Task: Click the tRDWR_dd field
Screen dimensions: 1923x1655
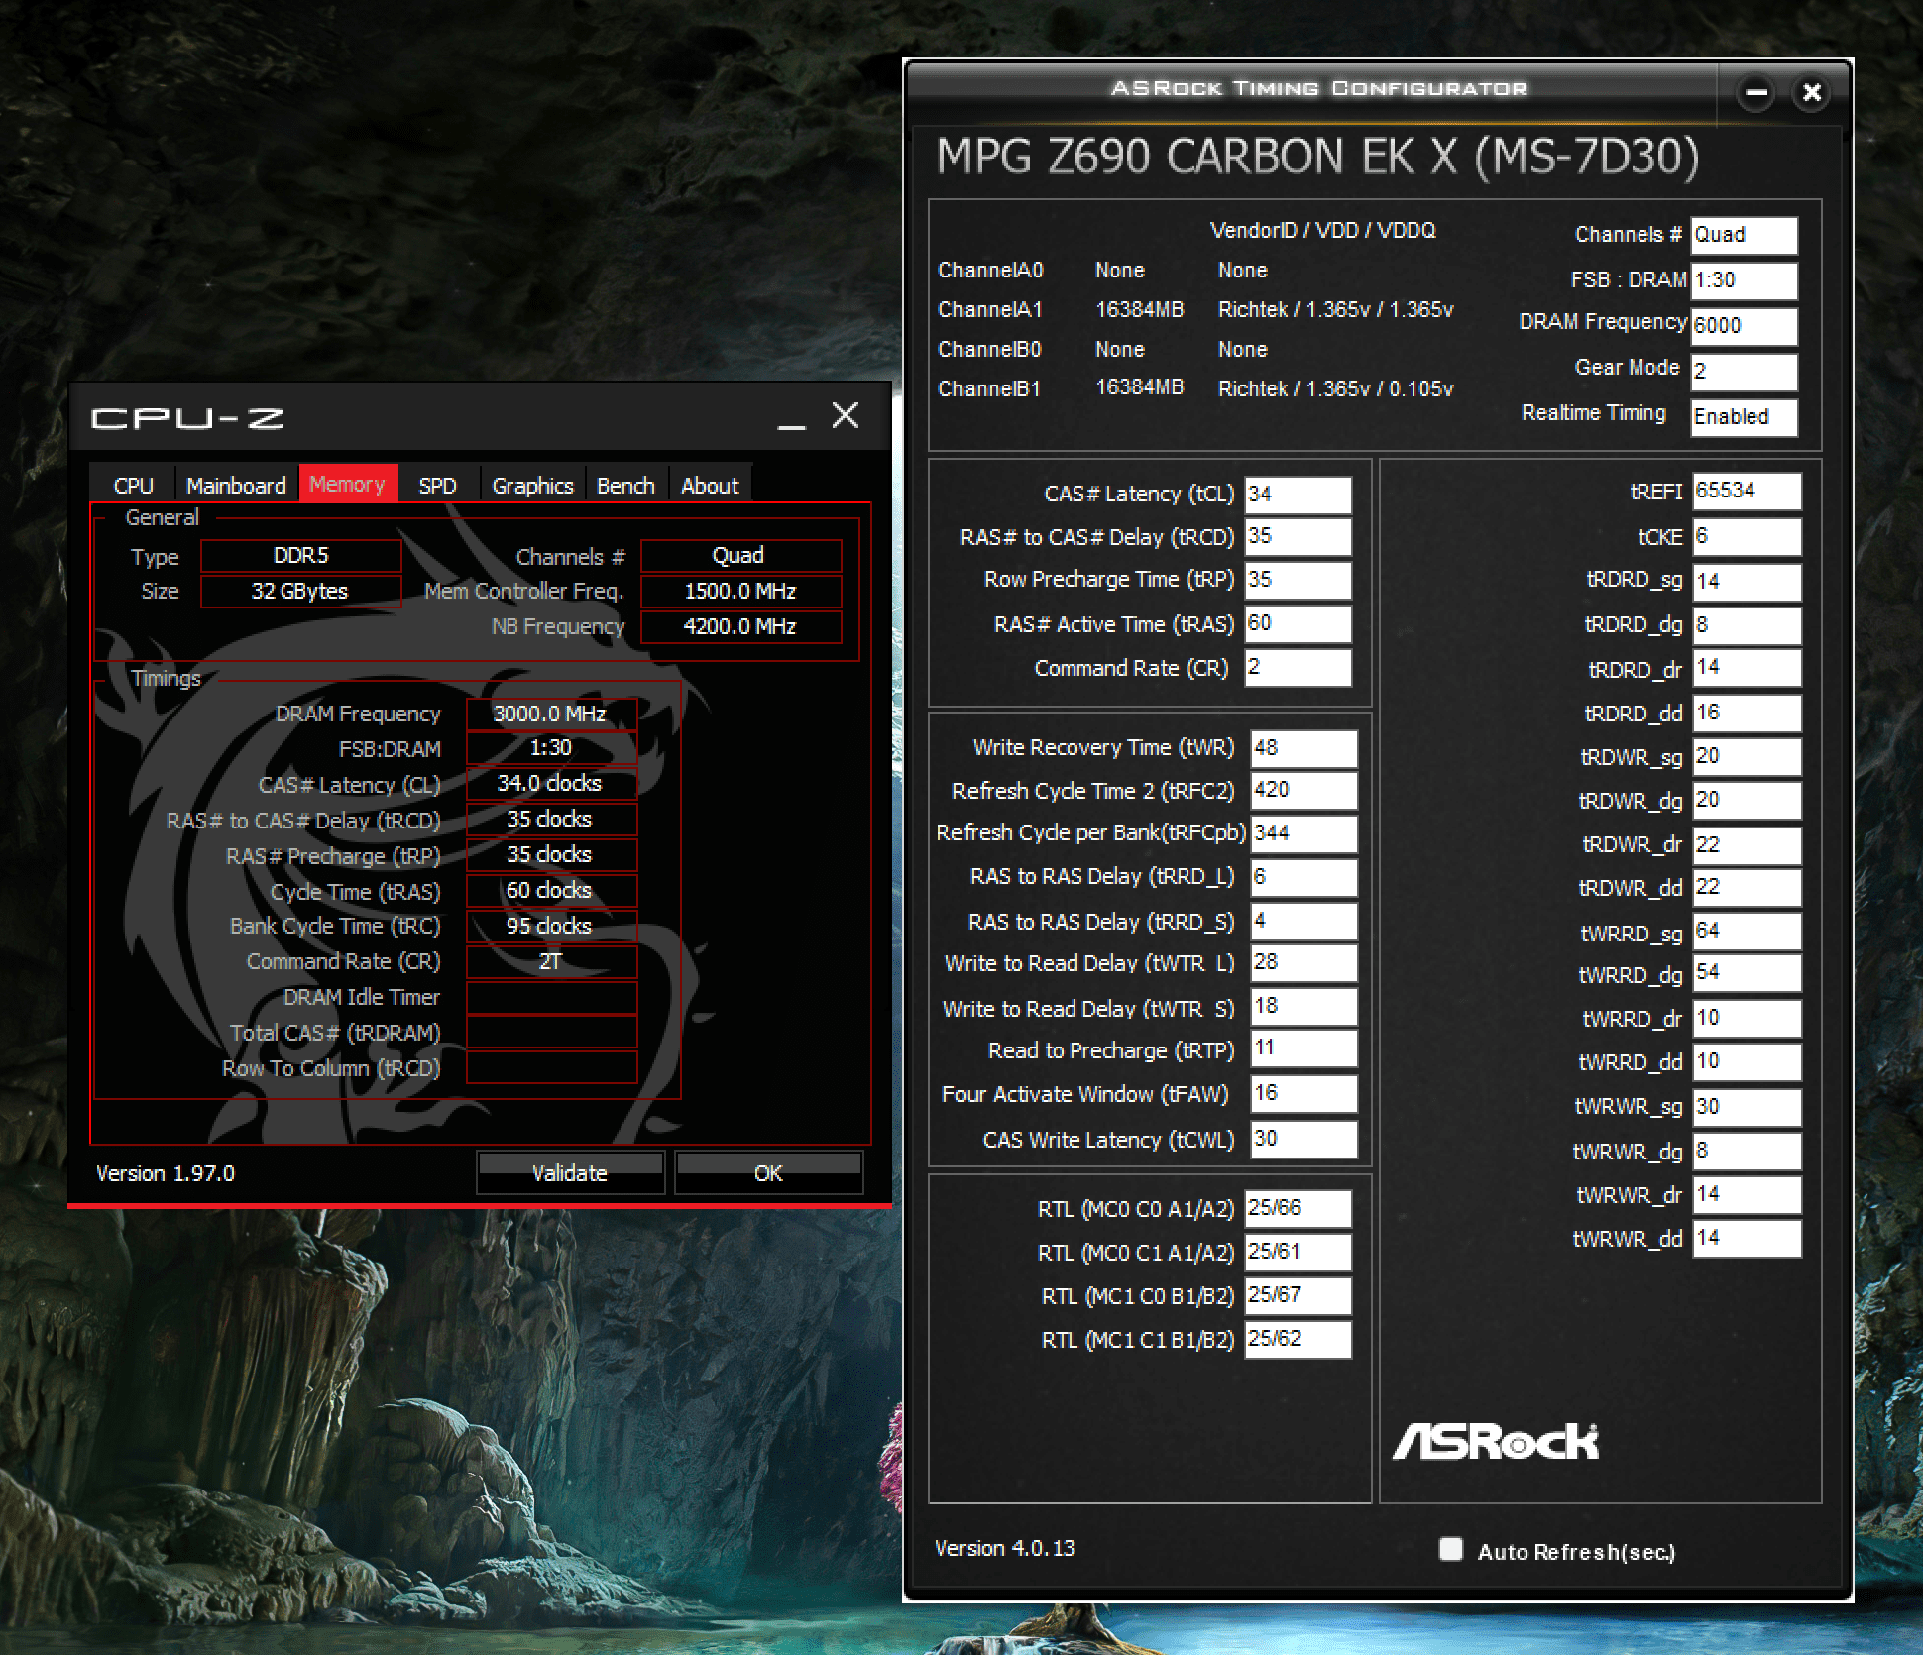Action: (x=1747, y=888)
